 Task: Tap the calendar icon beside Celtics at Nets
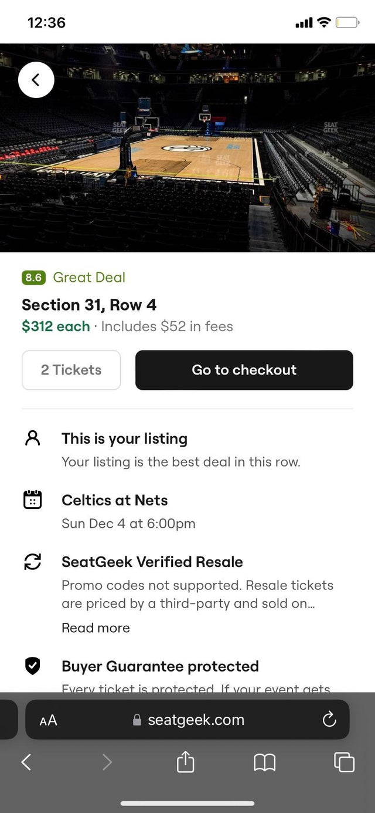(32, 500)
